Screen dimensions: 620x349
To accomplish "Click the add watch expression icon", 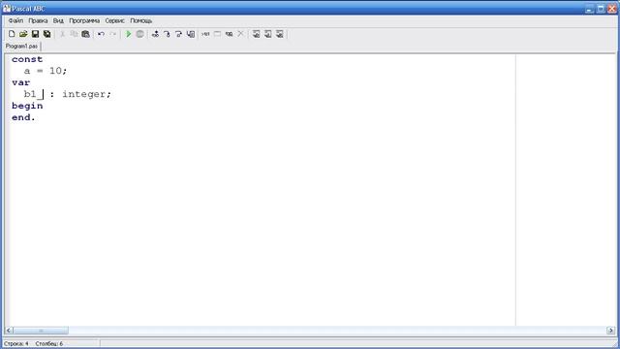I will (x=205, y=34).
